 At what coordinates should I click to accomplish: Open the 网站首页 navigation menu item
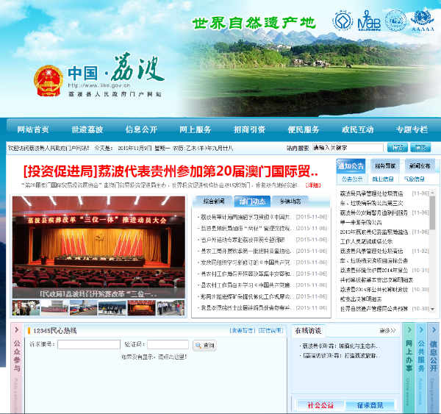[33, 129]
